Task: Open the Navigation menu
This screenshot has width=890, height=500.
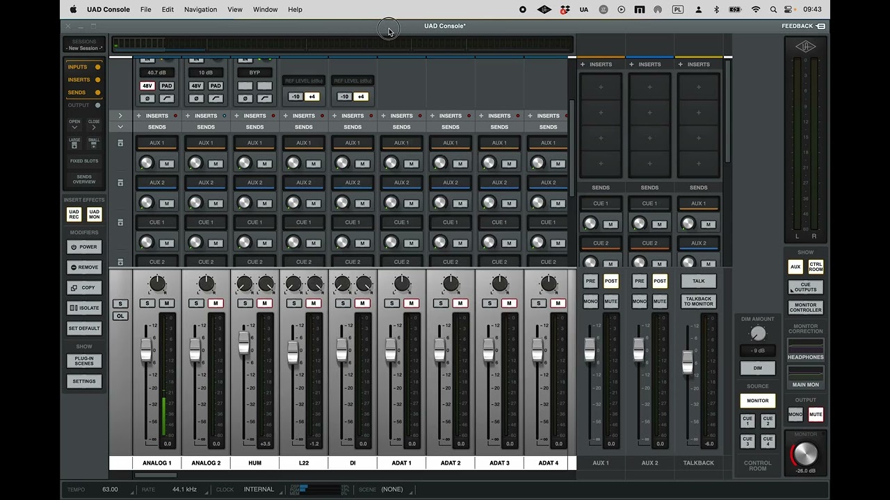Action: (201, 10)
